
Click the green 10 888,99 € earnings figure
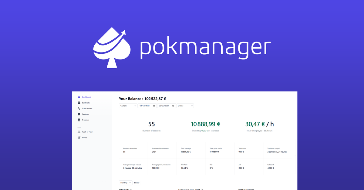(x=206, y=124)
